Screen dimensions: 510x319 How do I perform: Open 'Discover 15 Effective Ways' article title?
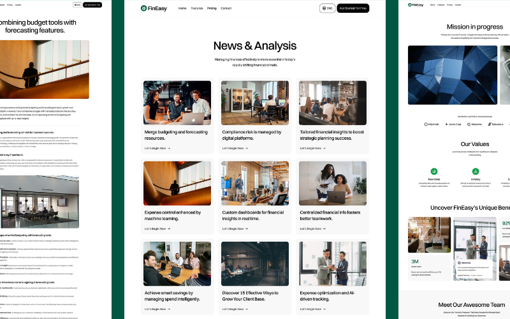pyautogui.click(x=250, y=296)
